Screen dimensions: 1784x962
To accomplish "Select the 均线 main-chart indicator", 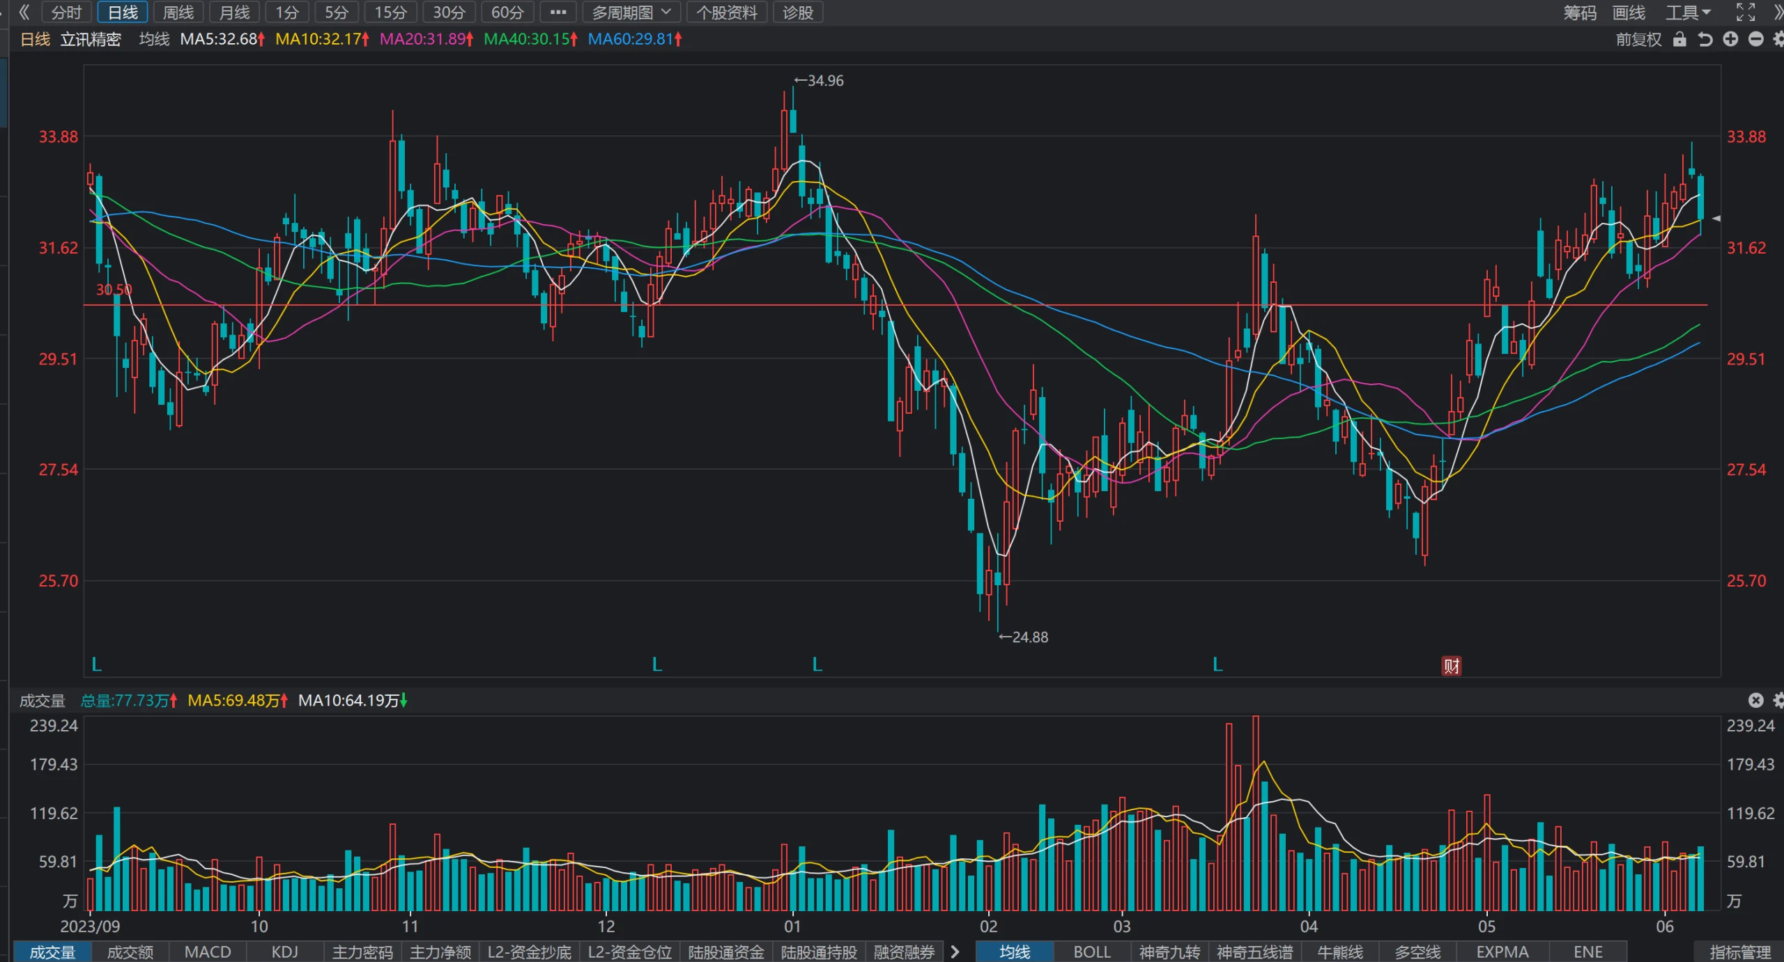I will tap(1015, 952).
